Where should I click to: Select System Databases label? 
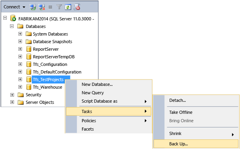[x=50, y=34]
